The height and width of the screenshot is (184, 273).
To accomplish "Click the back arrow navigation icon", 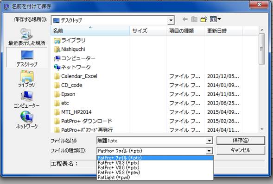I will (185, 19).
